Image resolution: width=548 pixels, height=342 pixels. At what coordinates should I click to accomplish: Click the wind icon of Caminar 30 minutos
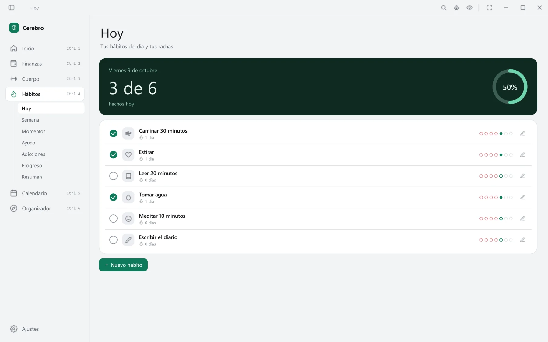coord(128,133)
